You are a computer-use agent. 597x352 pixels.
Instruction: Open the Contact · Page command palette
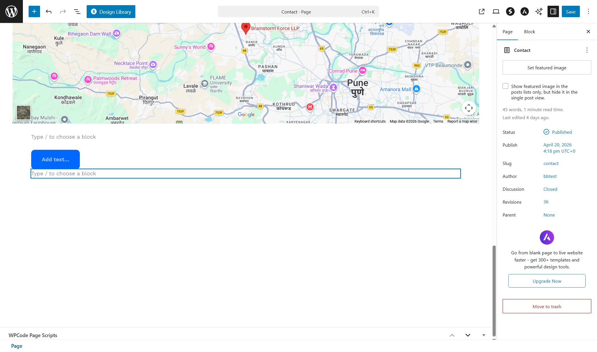[298, 11]
